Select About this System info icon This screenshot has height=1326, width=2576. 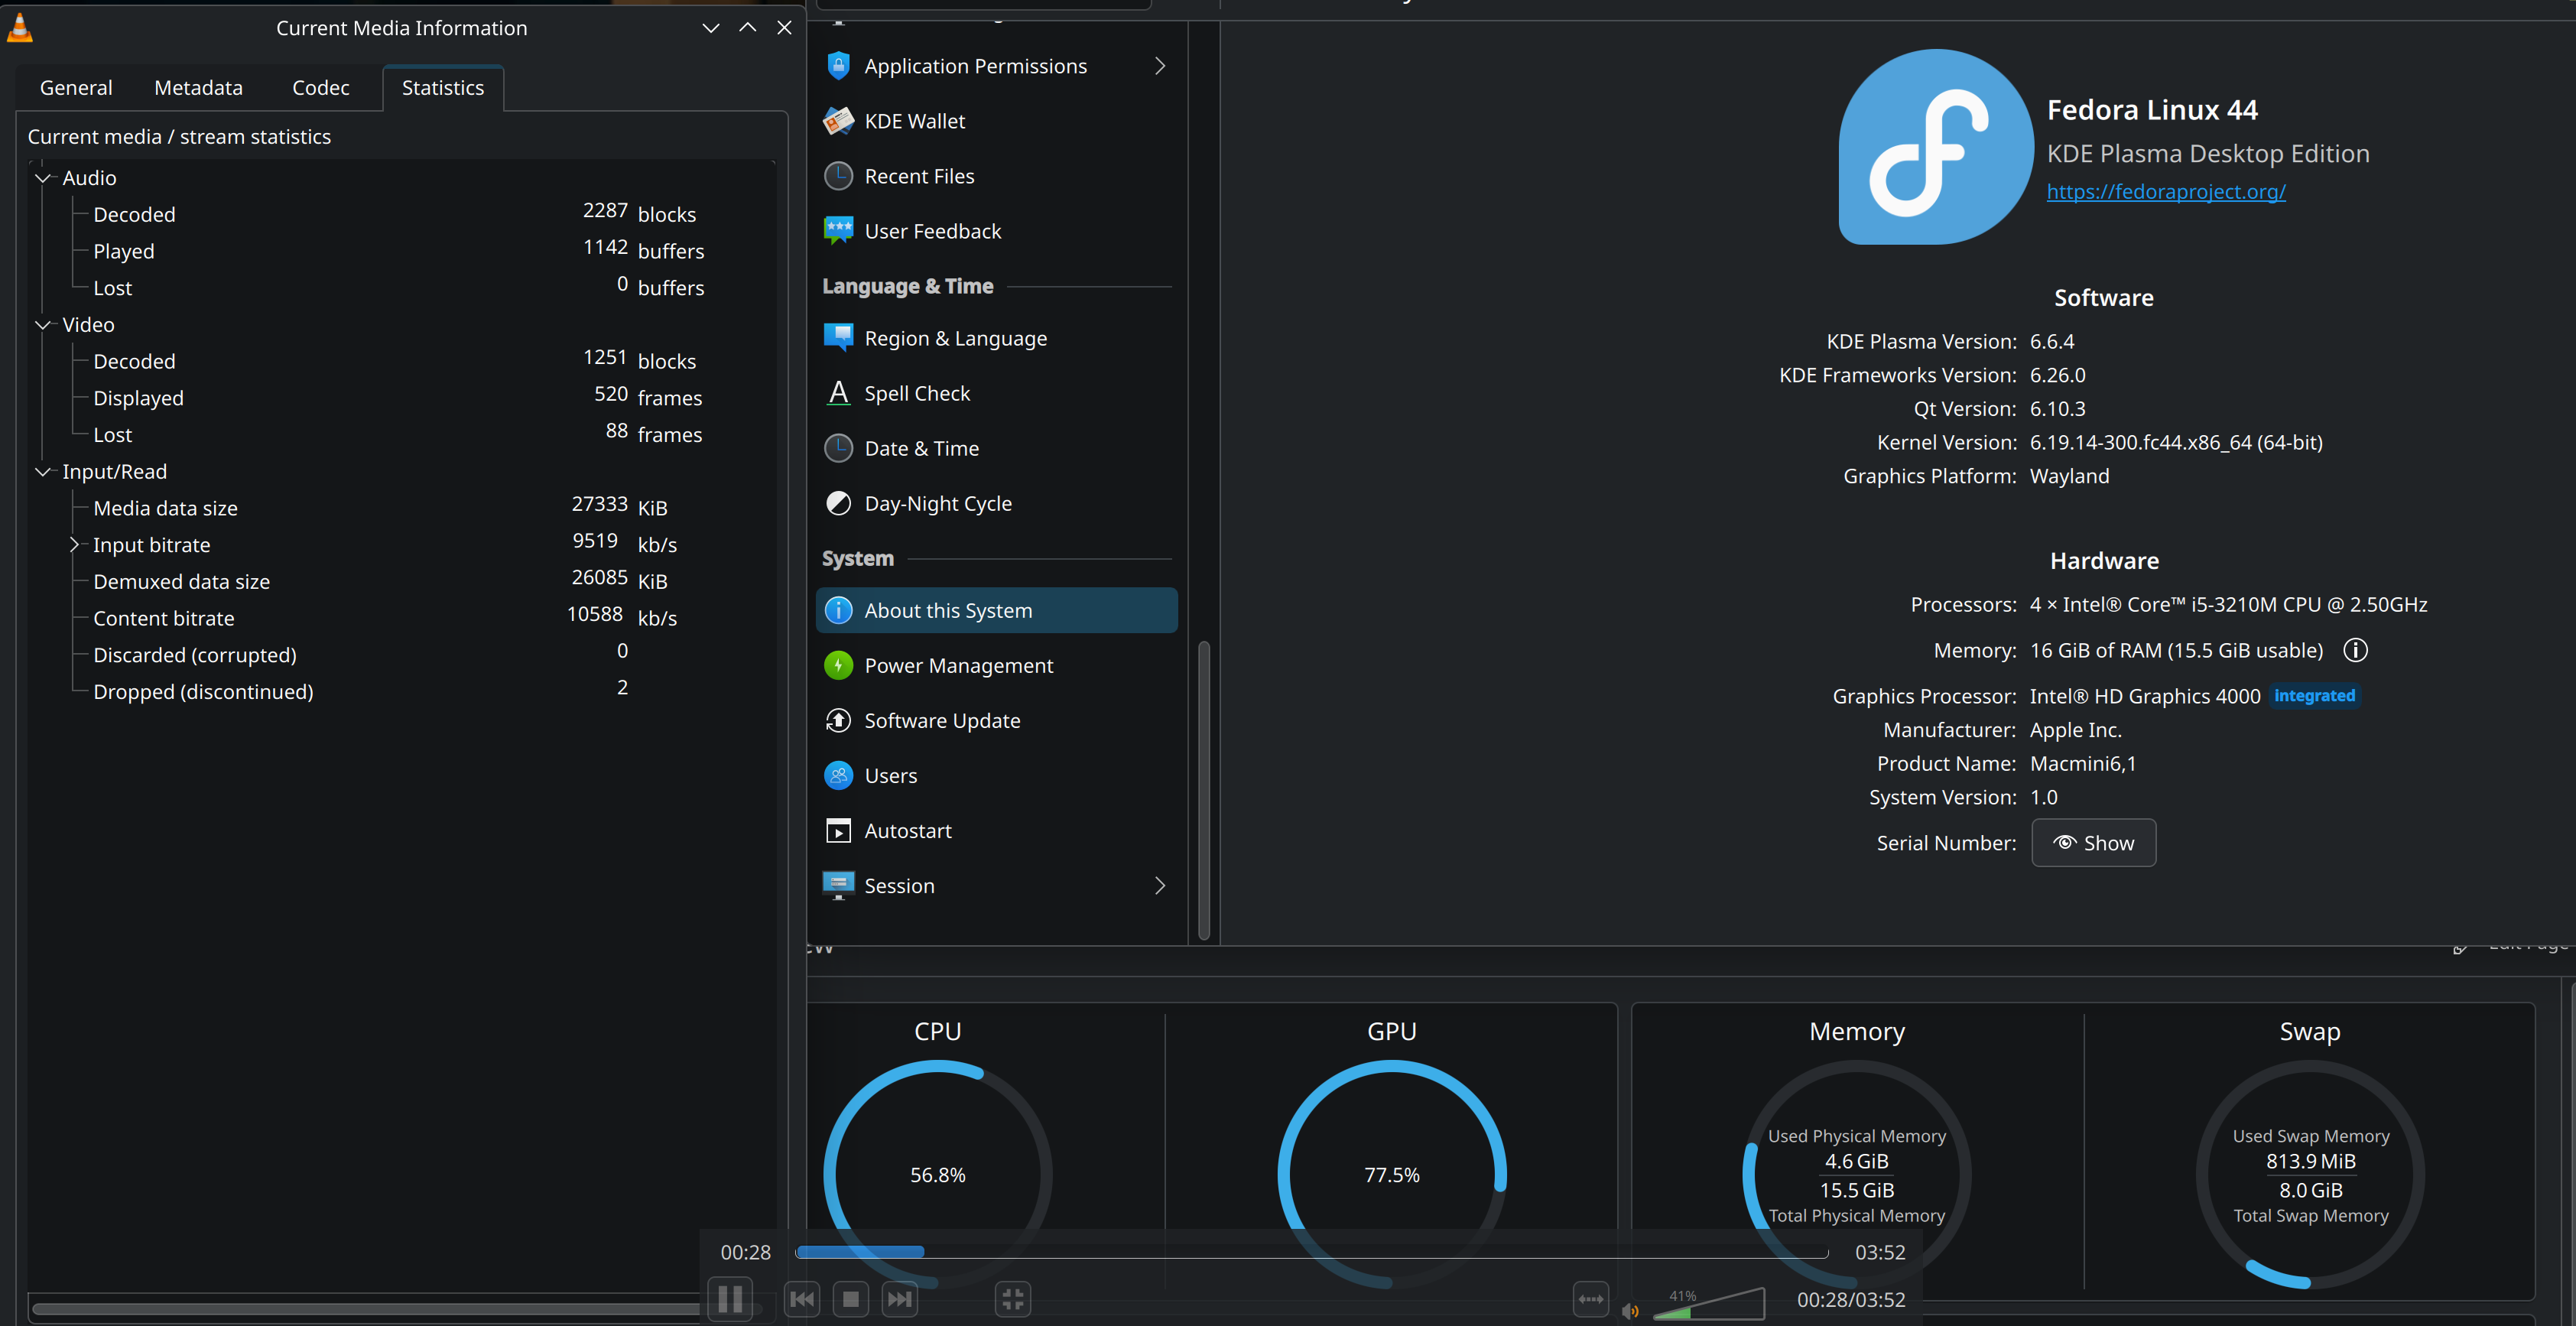coord(838,610)
